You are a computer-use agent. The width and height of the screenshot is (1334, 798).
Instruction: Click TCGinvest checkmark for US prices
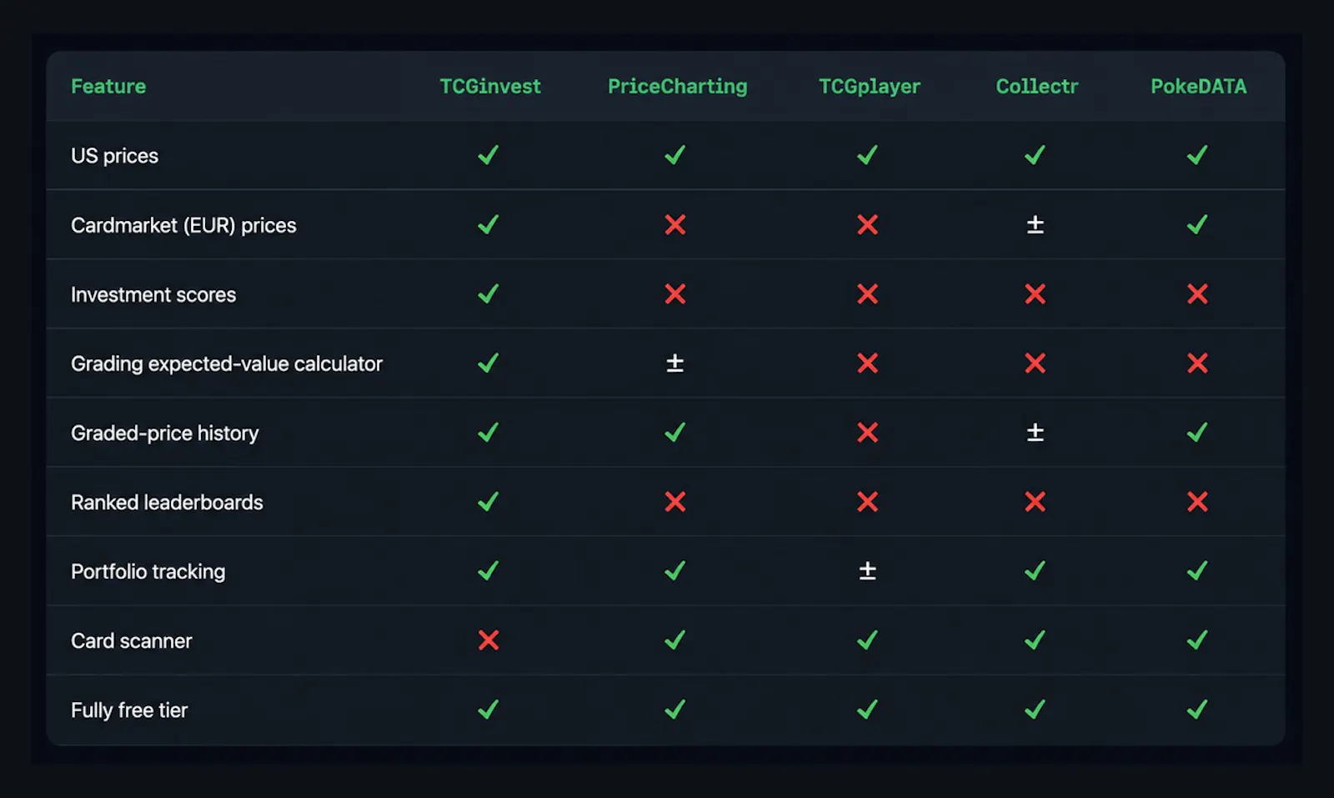pyautogui.click(x=489, y=155)
